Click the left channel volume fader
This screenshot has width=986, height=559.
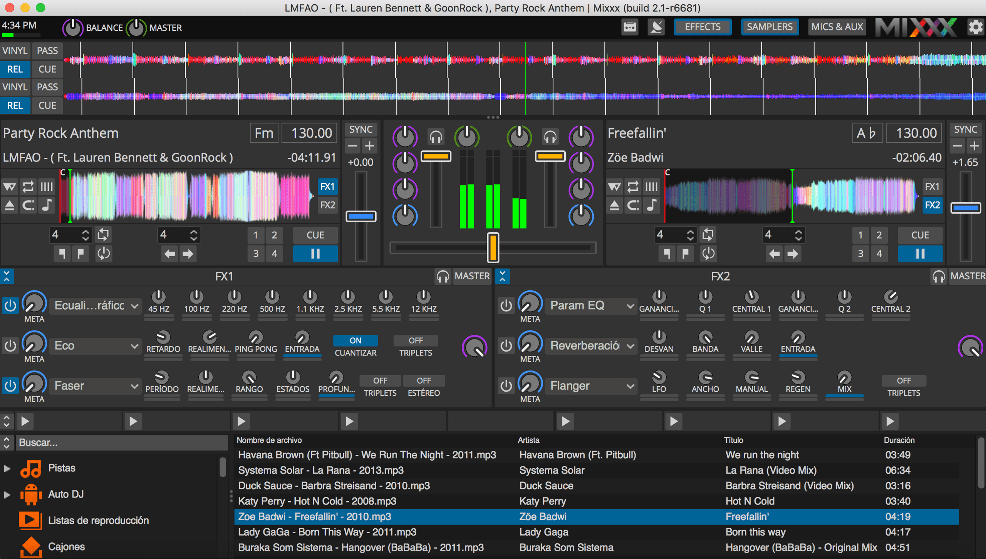[x=436, y=156]
